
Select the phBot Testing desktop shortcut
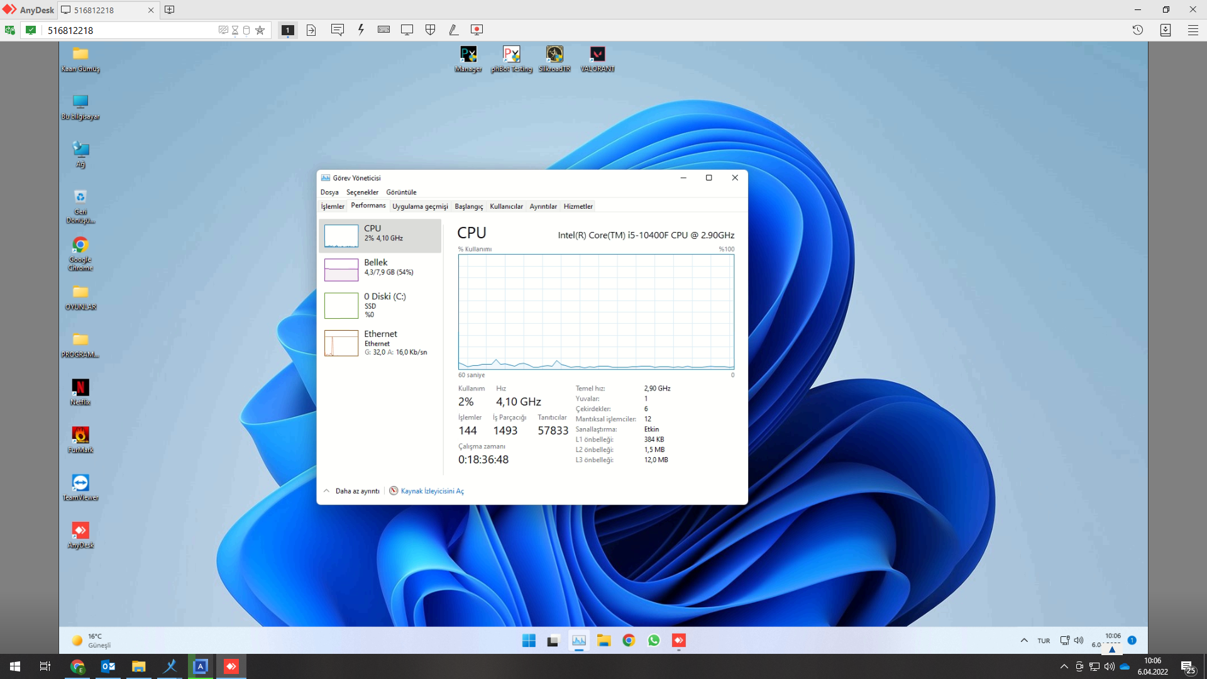[512, 60]
